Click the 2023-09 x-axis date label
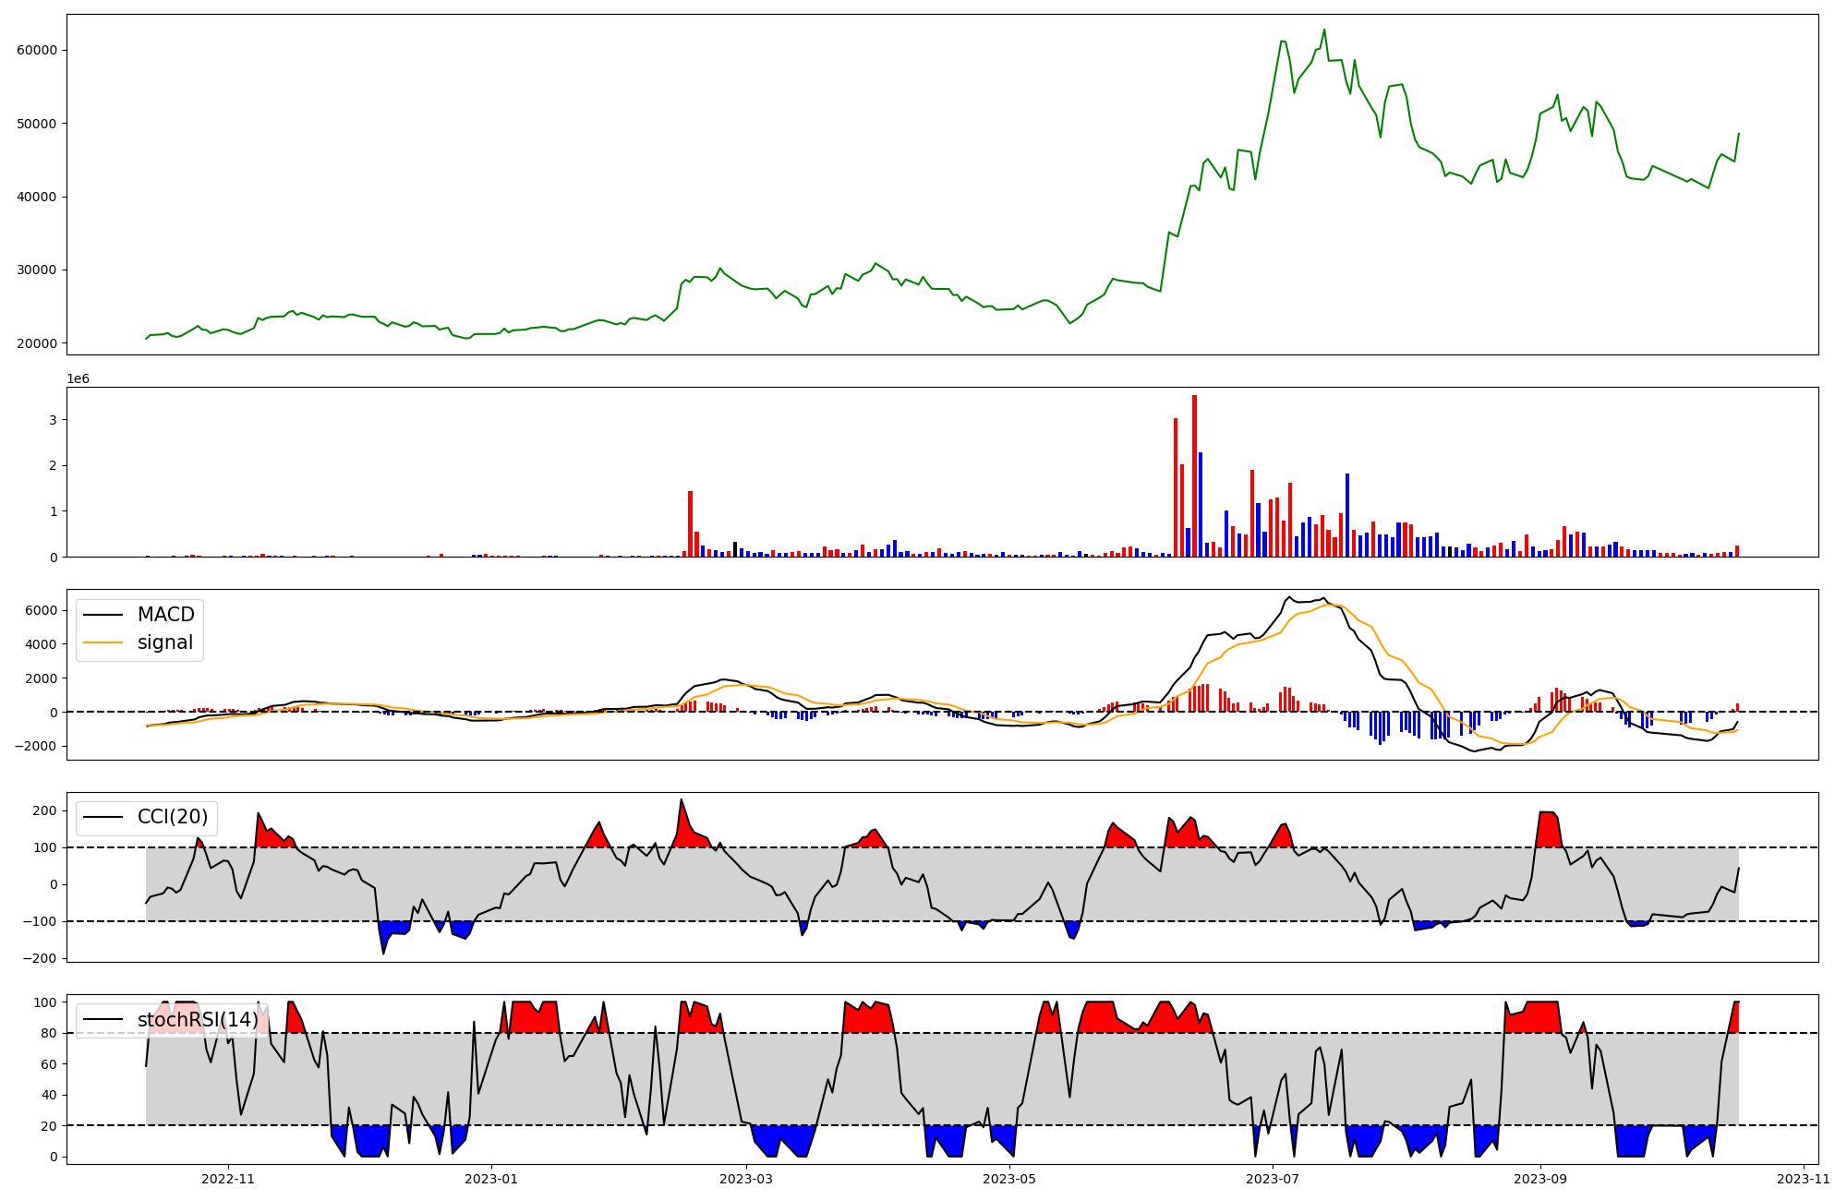Image resolution: width=1847 pixels, height=1200 pixels. coord(1540,1179)
